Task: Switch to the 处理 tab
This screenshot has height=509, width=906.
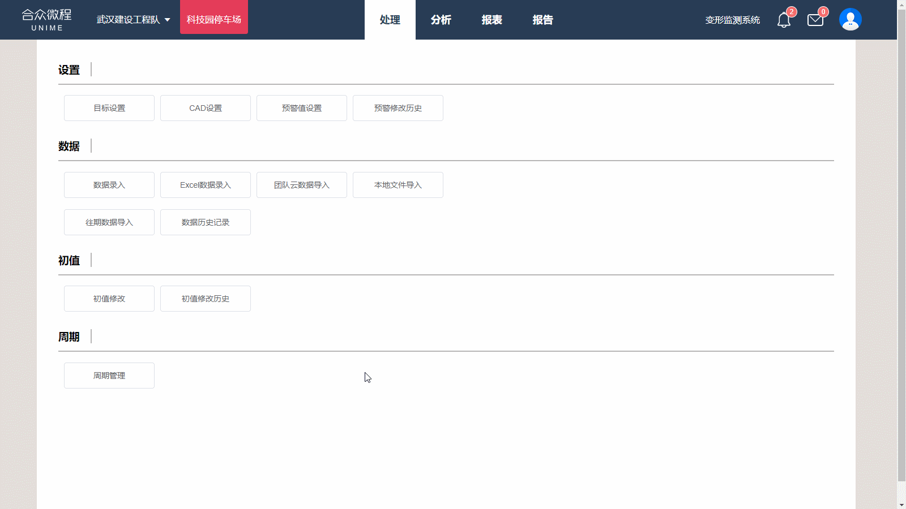Action: (x=390, y=20)
